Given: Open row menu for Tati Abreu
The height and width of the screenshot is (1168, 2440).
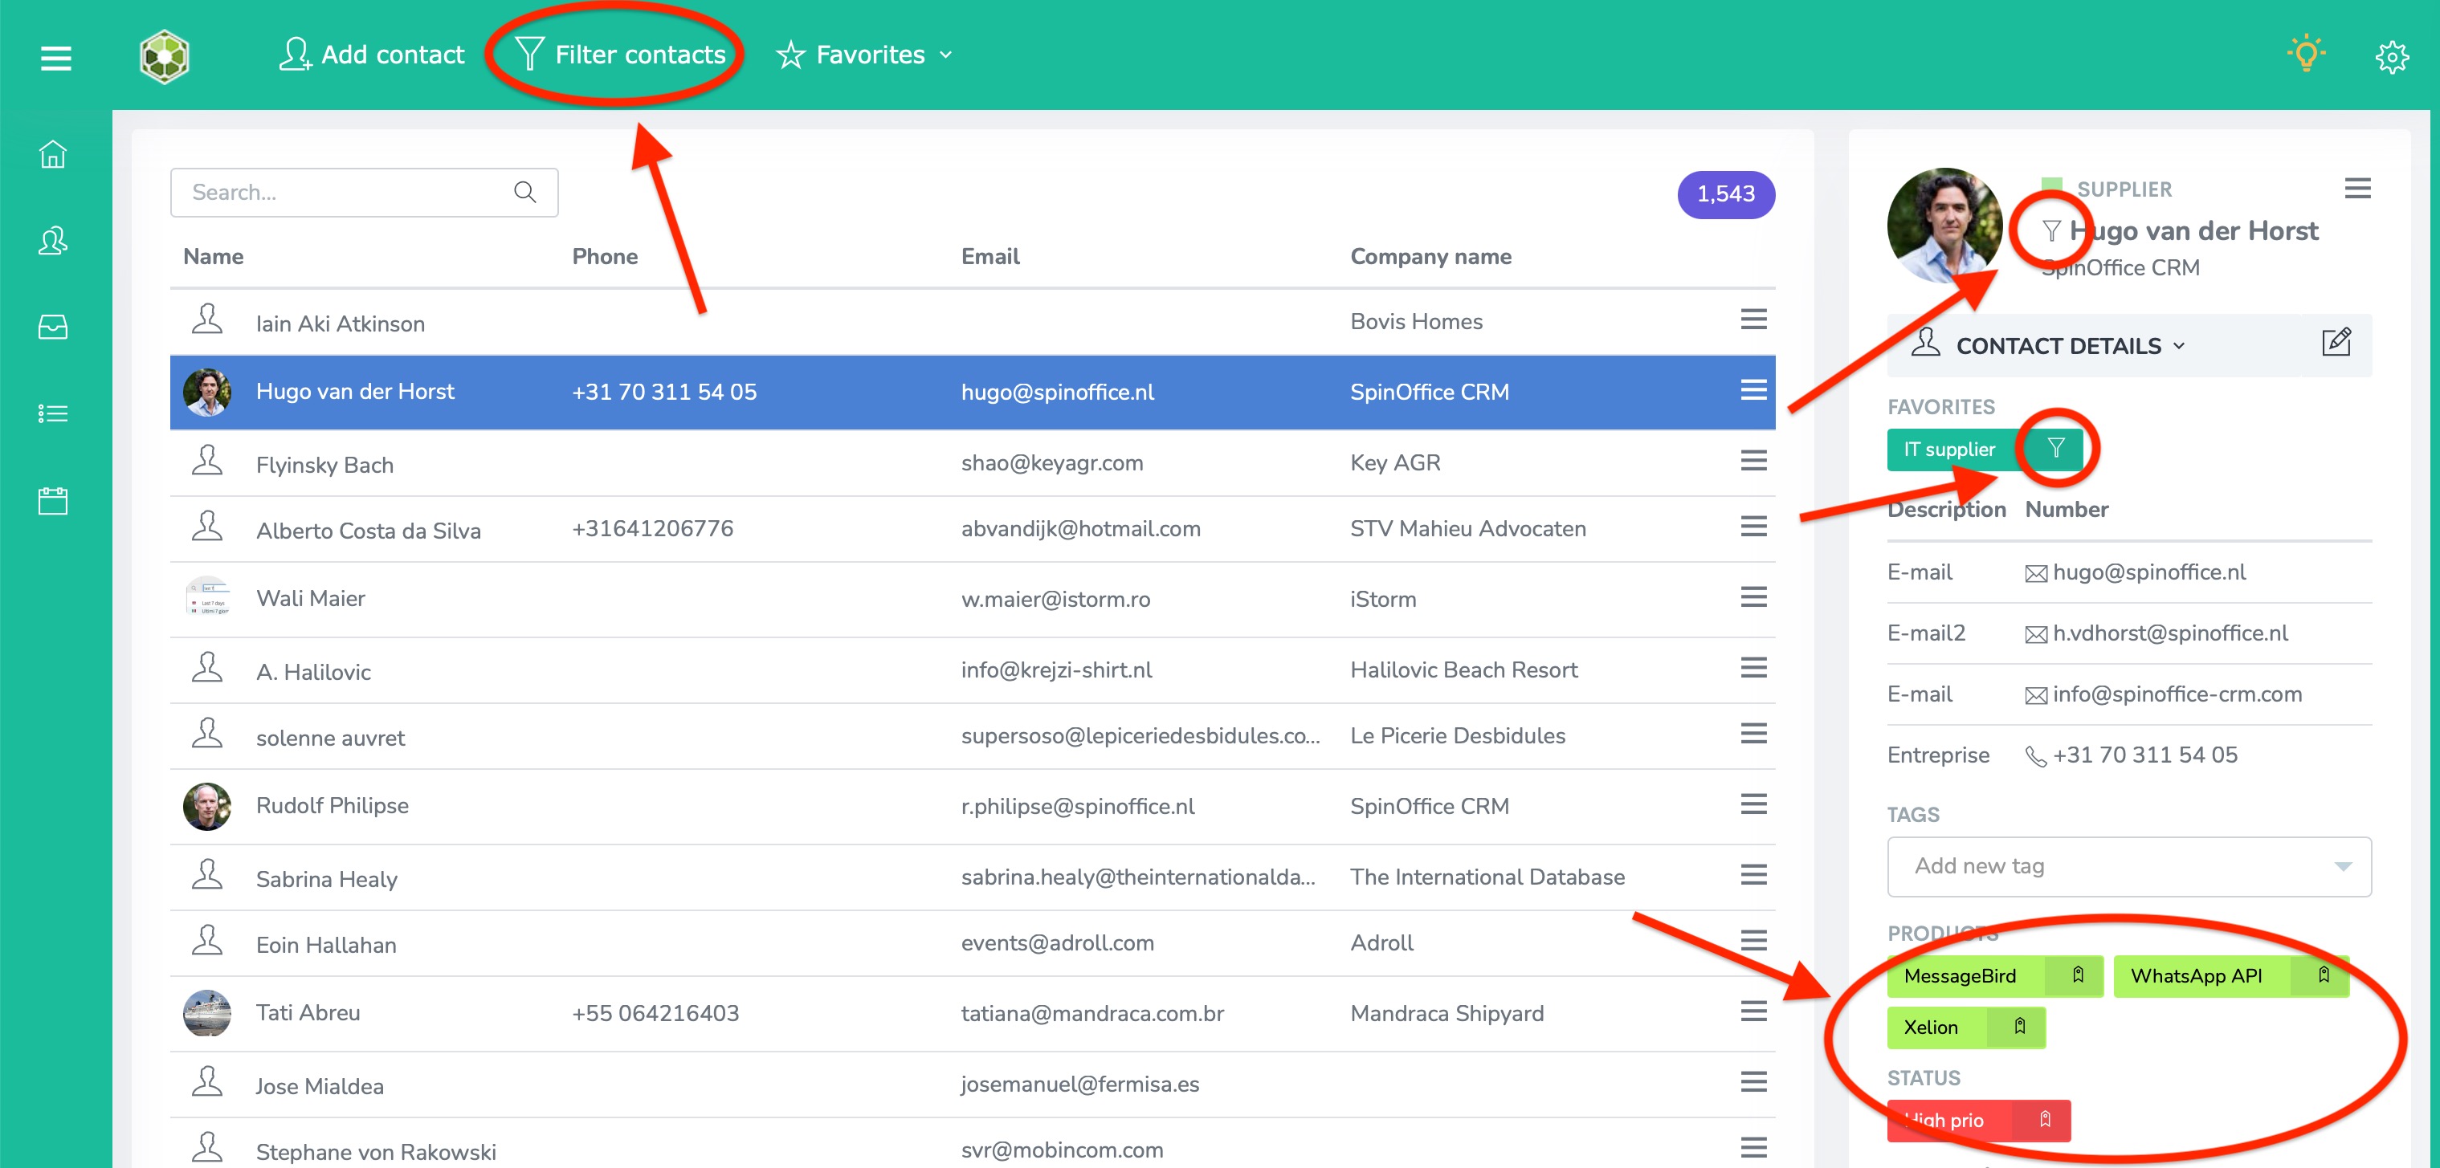Looking at the screenshot, I should pyautogui.click(x=1753, y=1011).
